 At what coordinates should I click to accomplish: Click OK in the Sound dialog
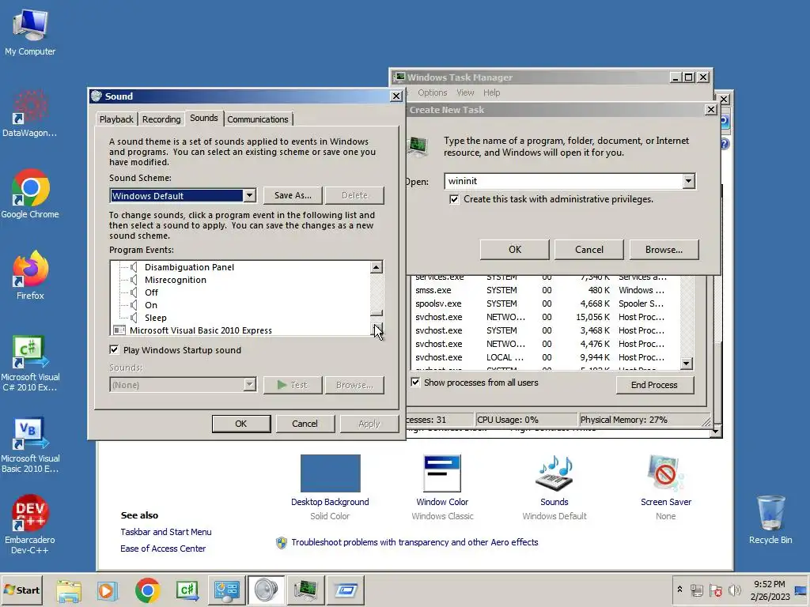click(241, 424)
